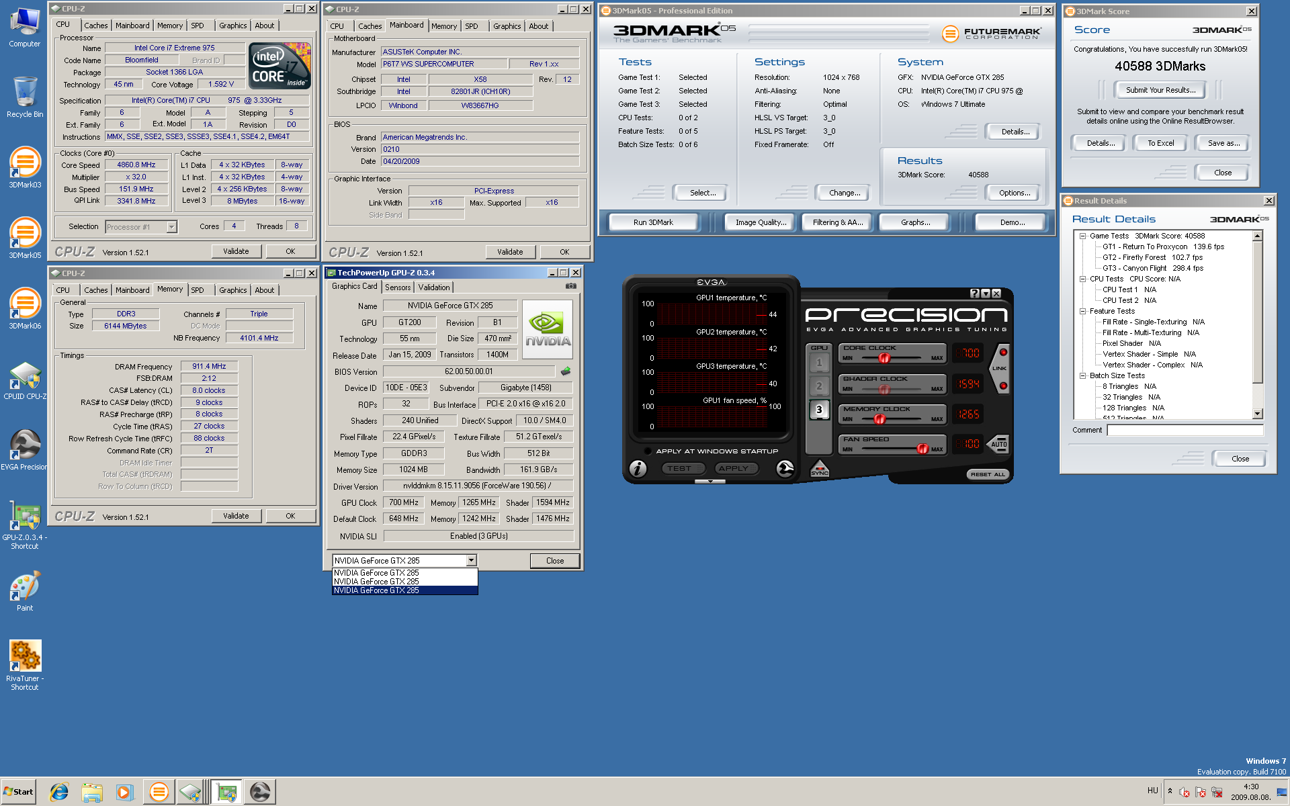Choose the third GTX 285 list entry
1290x806 pixels.
tap(404, 590)
